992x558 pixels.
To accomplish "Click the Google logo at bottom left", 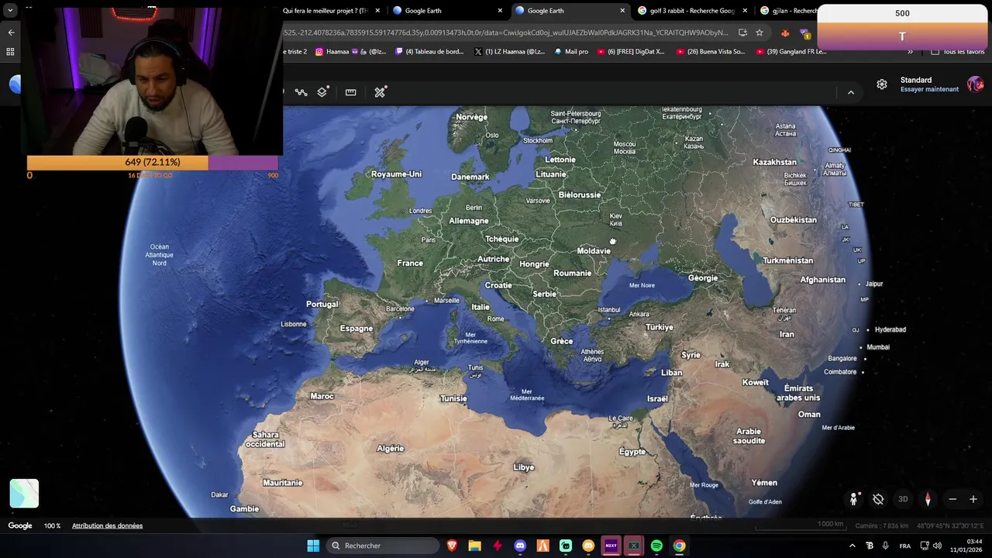I will [20, 525].
